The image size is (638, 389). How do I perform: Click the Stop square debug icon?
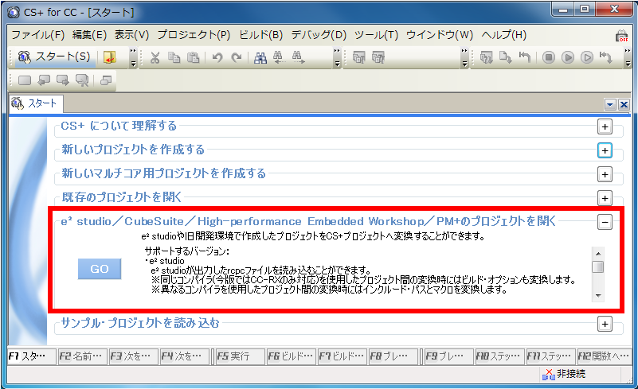pos(549,58)
